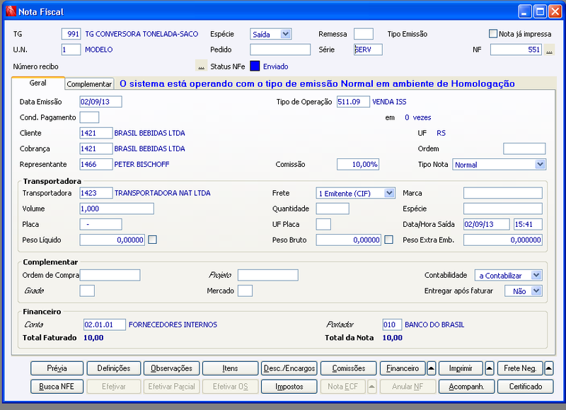
Task: Open the Entregar após faturar dropdown
Action: pyautogui.click(x=536, y=291)
